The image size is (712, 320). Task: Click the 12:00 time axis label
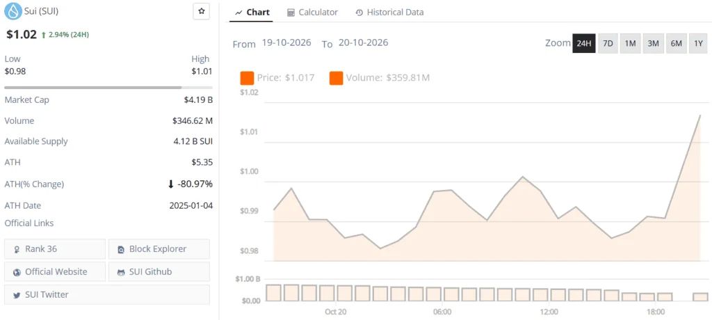point(549,312)
